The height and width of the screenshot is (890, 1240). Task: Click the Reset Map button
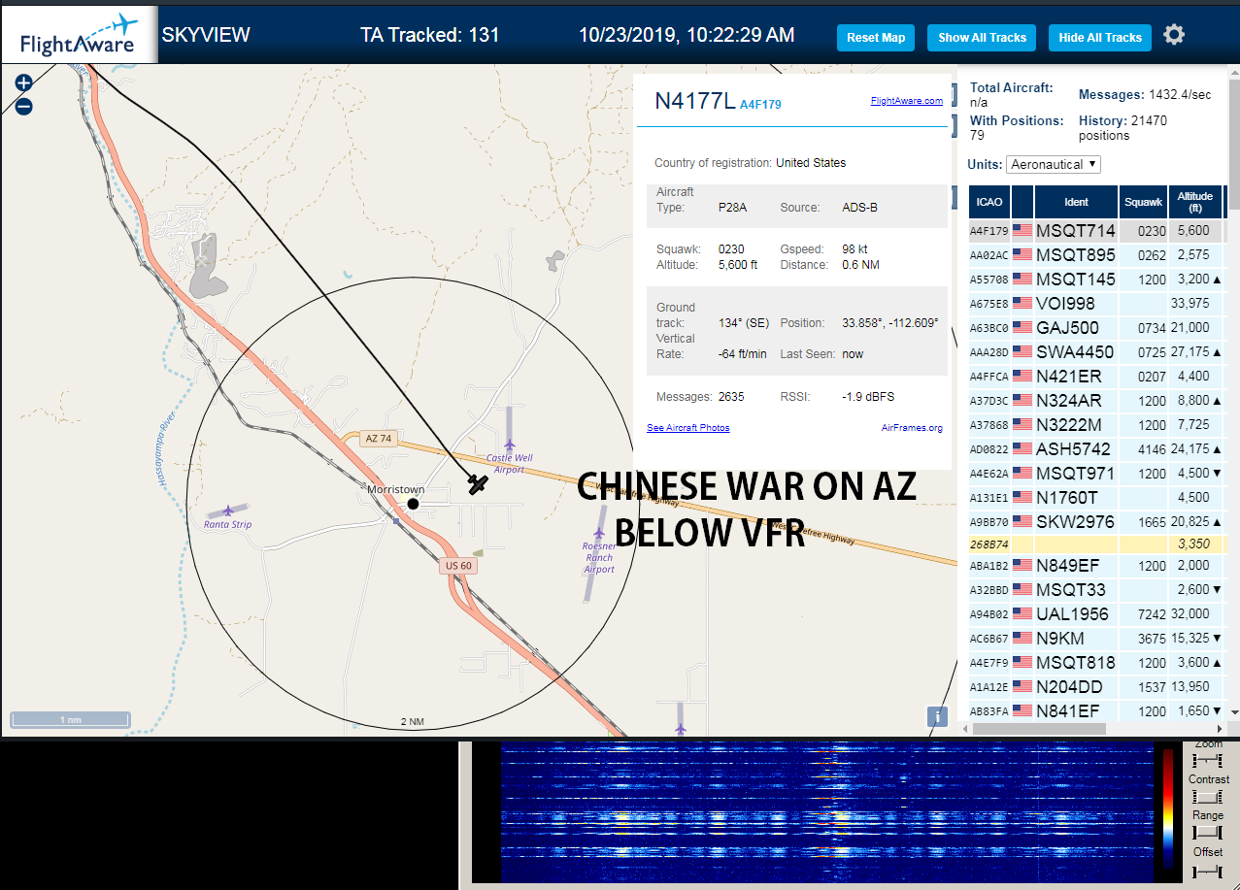[x=876, y=38]
